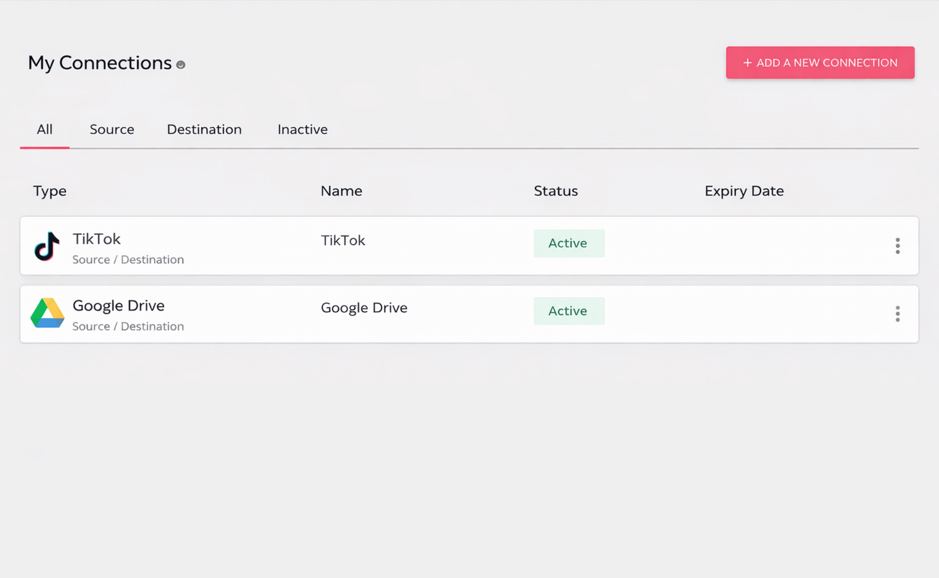Viewport: 939px width, 578px height.
Task: Click plus icon on add connection button
Action: [747, 63]
